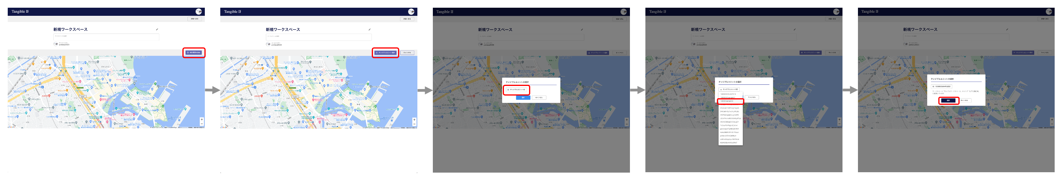Select the last ID entry in the open dropdown list
The image size is (1062, 178).
(729, 143)
